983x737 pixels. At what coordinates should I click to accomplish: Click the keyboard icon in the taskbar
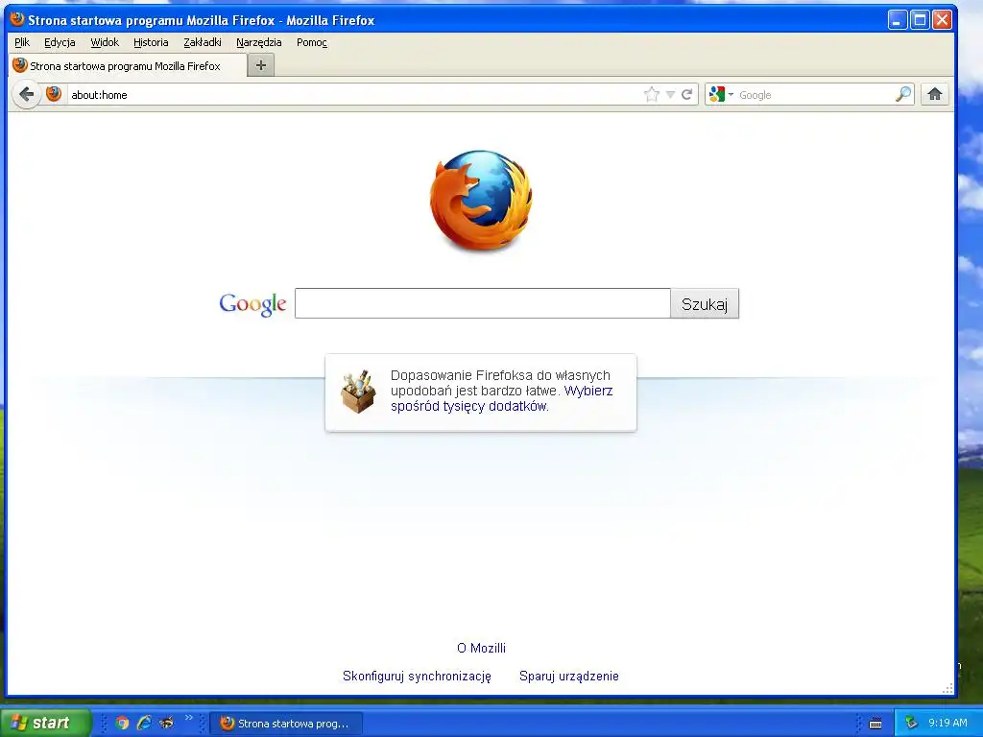[x=875, y=724]
